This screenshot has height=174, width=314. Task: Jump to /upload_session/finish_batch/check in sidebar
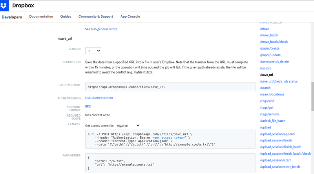tap(285, 154)
